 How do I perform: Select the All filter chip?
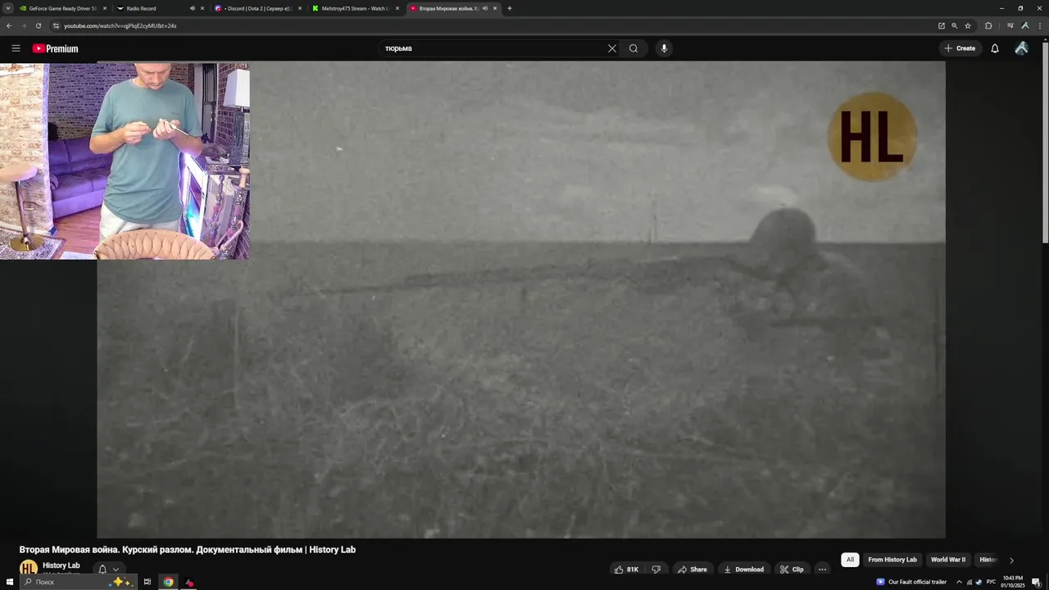point(850,560)
